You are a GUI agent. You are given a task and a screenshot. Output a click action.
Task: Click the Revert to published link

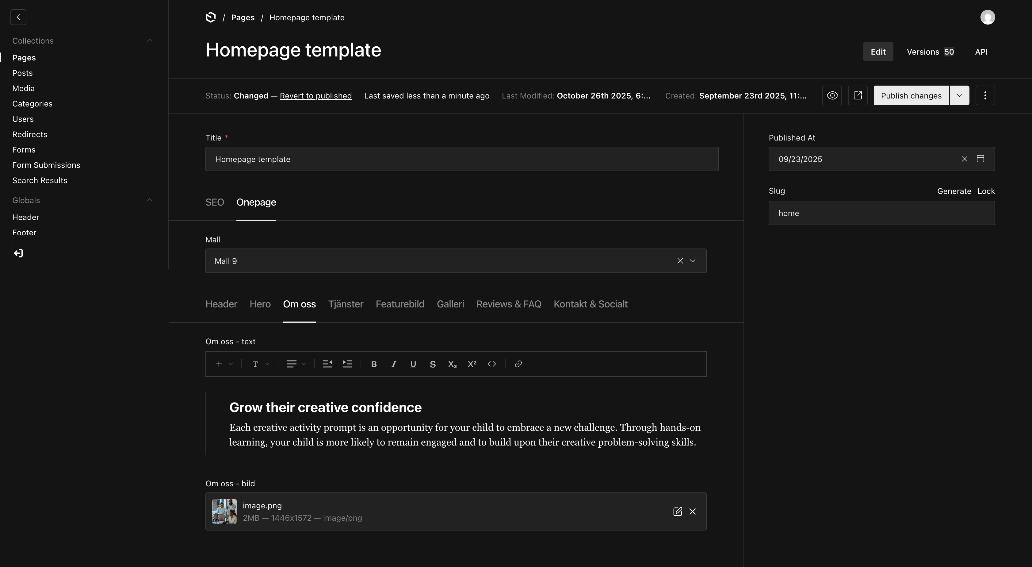point(316,96)
